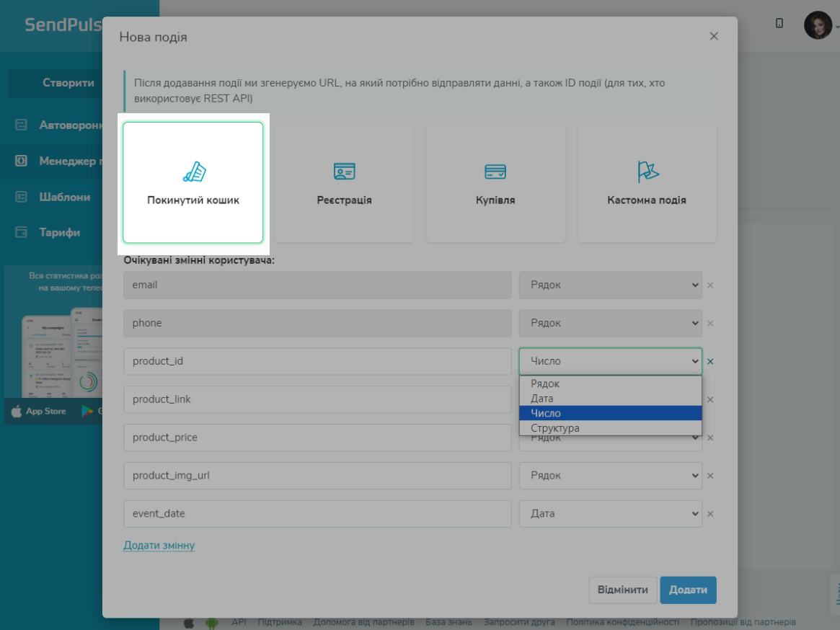The height and width of the screenshot is (630, 840).
Task: Click the mobile device icon in header
Action: pos(779,23)
